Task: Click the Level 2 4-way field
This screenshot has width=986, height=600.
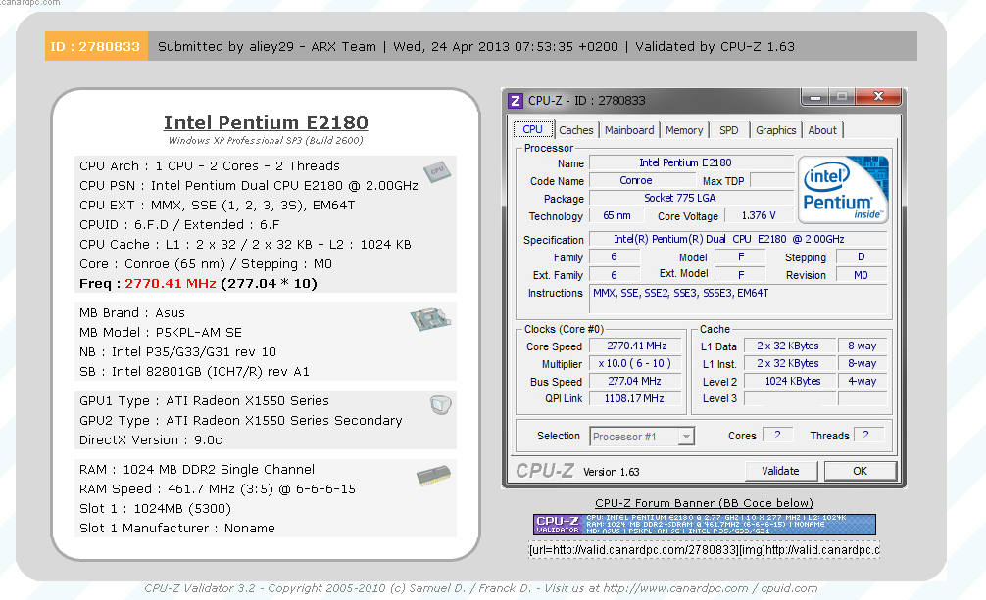Action: 863,382
